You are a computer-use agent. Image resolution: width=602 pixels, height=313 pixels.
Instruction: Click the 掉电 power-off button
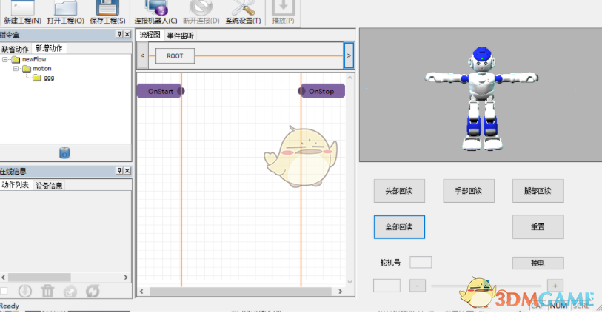[538, 263]
